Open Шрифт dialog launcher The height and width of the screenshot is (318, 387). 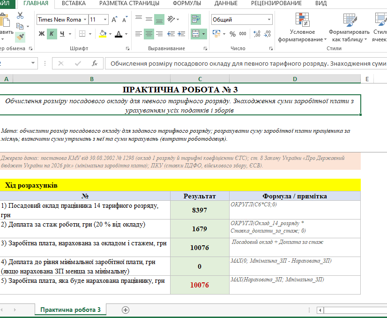127,49
